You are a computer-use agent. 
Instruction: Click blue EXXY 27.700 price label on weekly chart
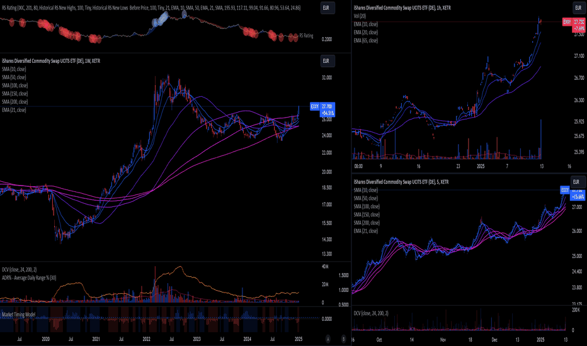(x=322, y=109)
